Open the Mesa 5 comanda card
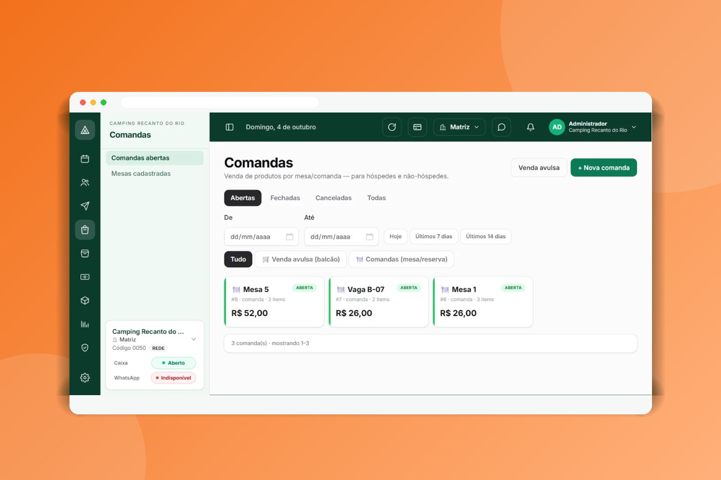 275,302
